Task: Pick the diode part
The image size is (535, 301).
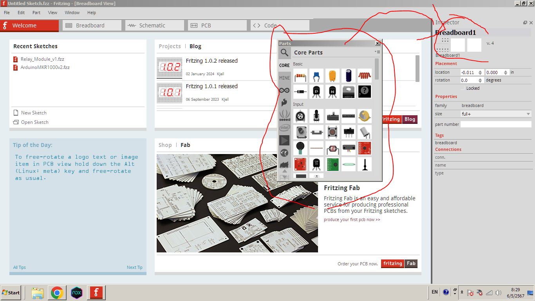Action: click(x=300, y=92)
